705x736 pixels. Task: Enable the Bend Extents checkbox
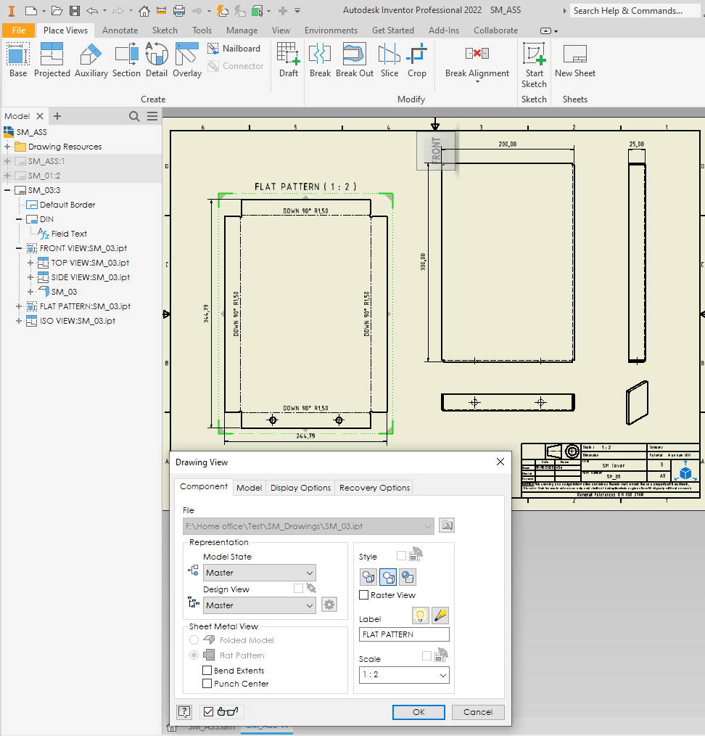207,671
